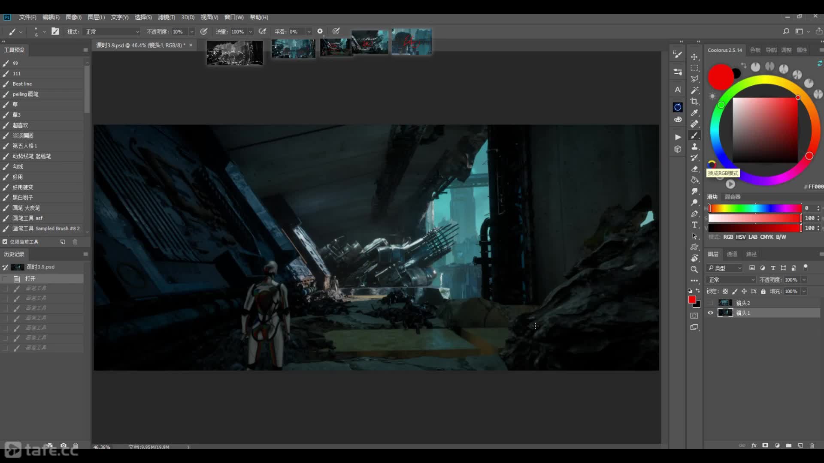
Task: Open brush preset picker arrow
Action: [x=44, y=32]
